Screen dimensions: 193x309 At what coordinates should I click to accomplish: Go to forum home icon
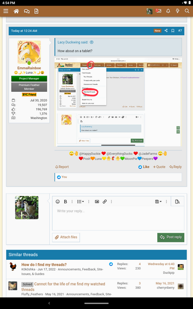(16, 11)
